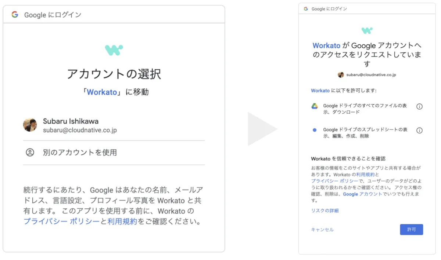
Task: Click the person icon beside 別のアカウントを使用
Action: point(30,153)
